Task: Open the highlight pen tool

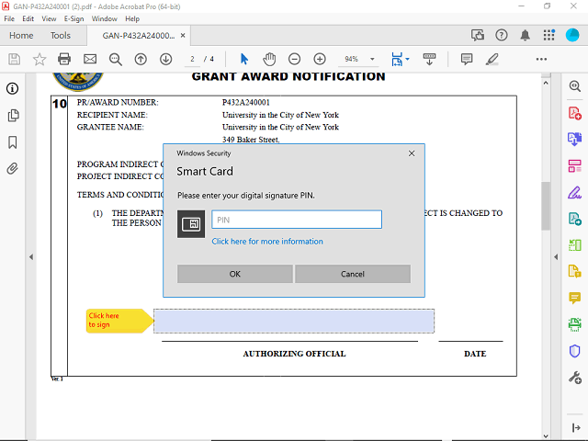Action: click(492, 59)
